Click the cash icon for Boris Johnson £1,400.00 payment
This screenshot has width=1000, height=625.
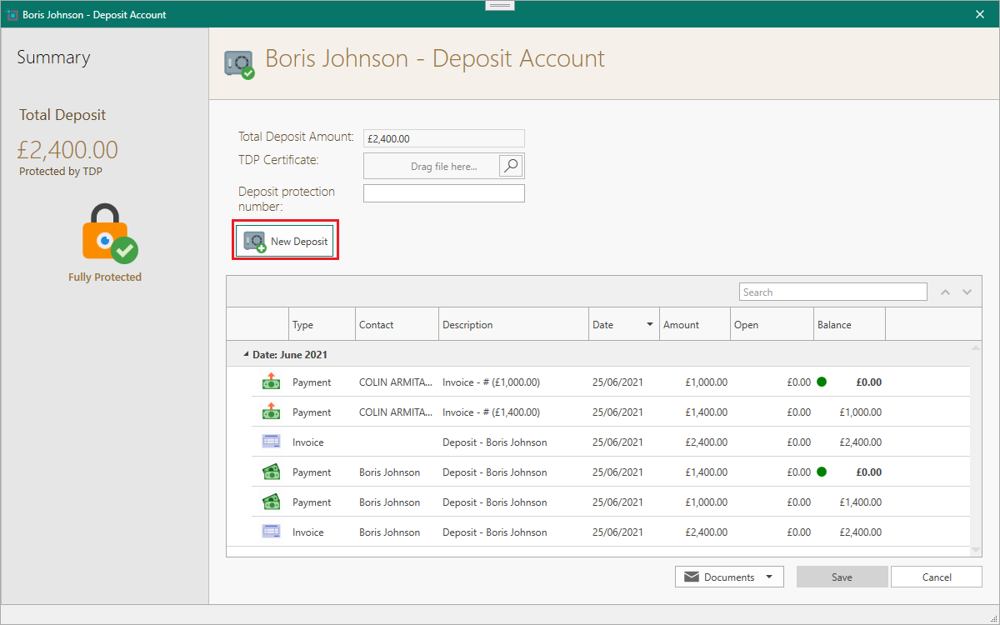[271, 472]
